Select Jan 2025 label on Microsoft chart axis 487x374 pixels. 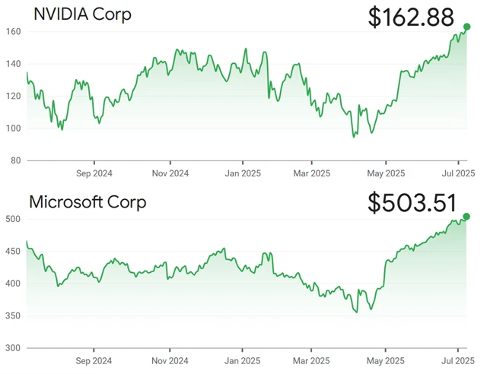coord(243,360)
